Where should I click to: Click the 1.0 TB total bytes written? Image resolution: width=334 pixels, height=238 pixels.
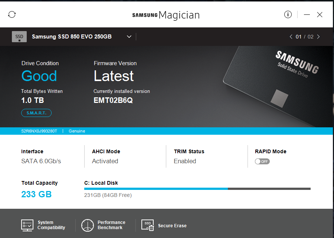point(33,100)
